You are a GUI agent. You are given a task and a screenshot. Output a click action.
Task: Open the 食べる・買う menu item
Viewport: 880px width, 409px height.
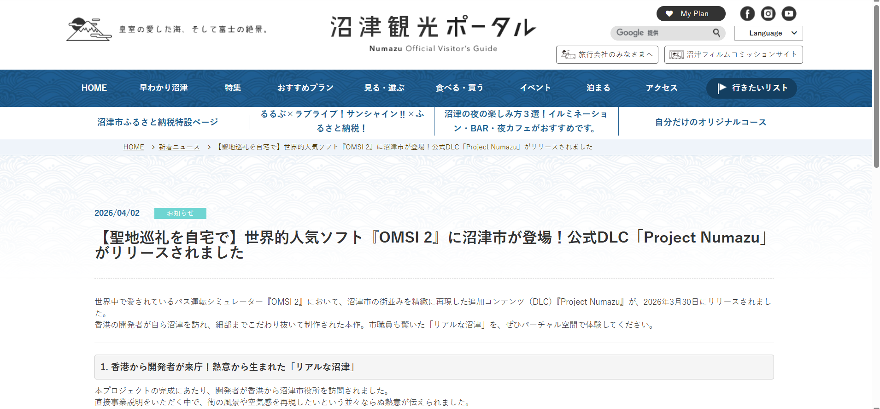coord(459,88)
